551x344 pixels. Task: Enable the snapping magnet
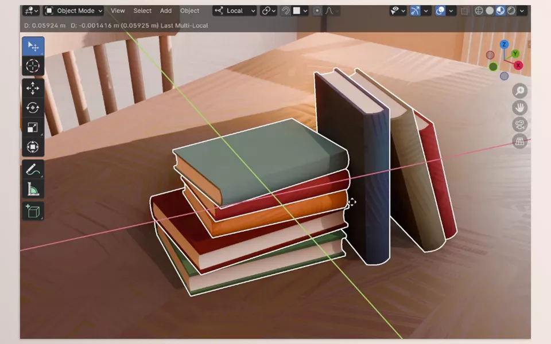[x=285, y=10]
